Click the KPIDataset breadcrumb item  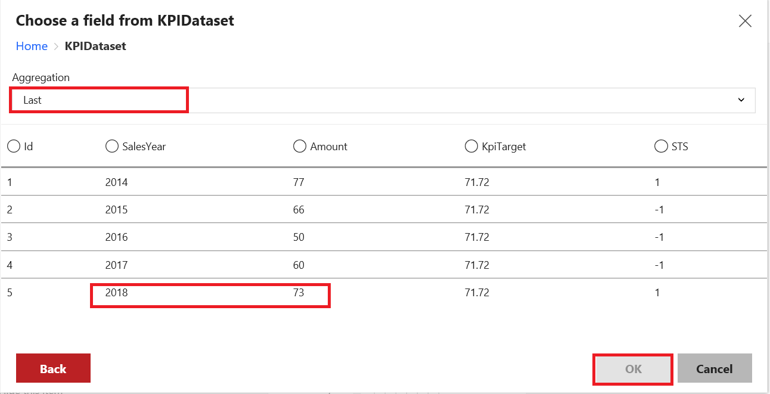[95, 46]
